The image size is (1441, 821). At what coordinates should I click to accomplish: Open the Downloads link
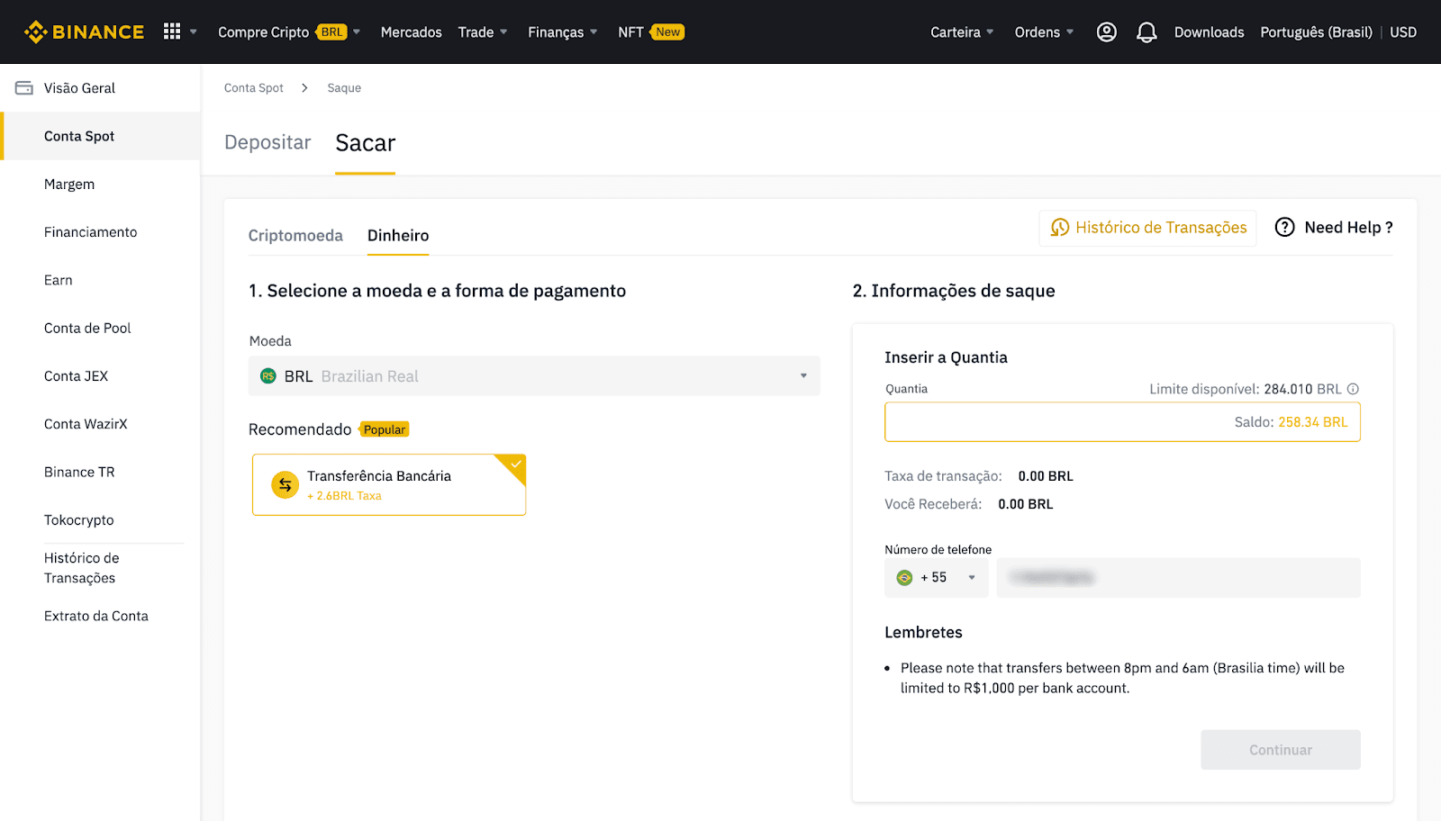[1209, 32]
